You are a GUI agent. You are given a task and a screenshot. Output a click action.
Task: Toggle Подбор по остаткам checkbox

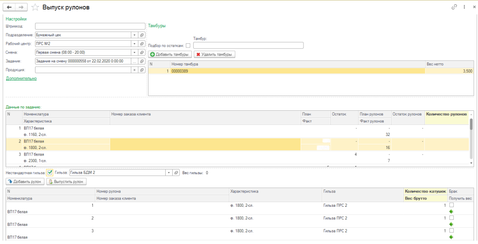tap(188, 46)
